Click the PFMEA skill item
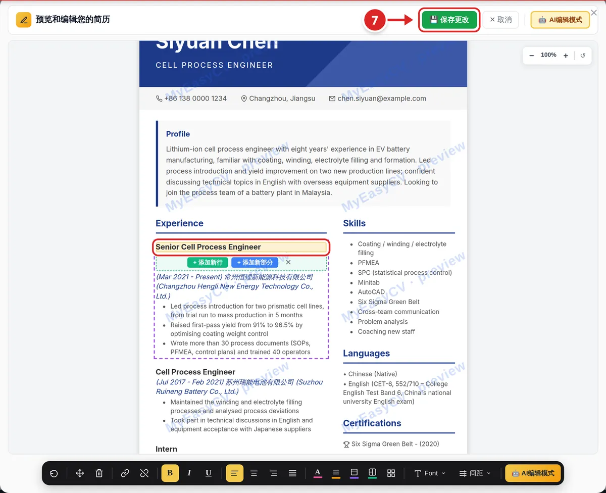The height and width of the screenshot is (493, 606). click(x=369, y=263)
